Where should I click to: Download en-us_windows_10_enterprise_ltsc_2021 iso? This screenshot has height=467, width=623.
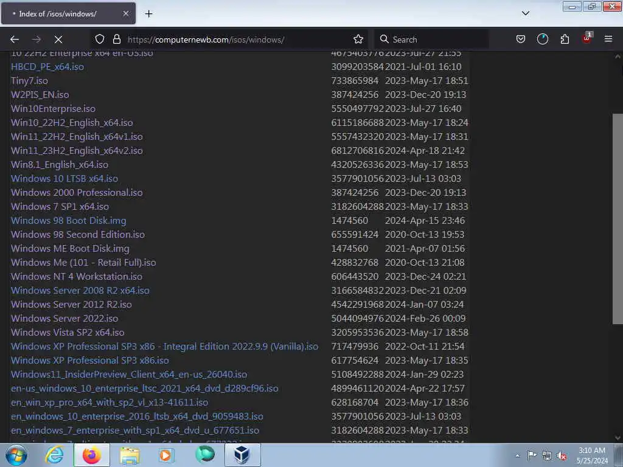145,389
